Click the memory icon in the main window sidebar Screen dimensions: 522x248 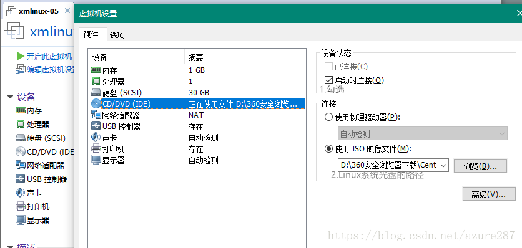pos(21,110)
